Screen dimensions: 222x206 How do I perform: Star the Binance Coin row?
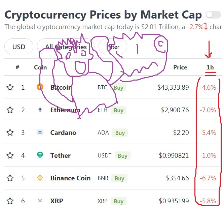(x=10, y=178)
